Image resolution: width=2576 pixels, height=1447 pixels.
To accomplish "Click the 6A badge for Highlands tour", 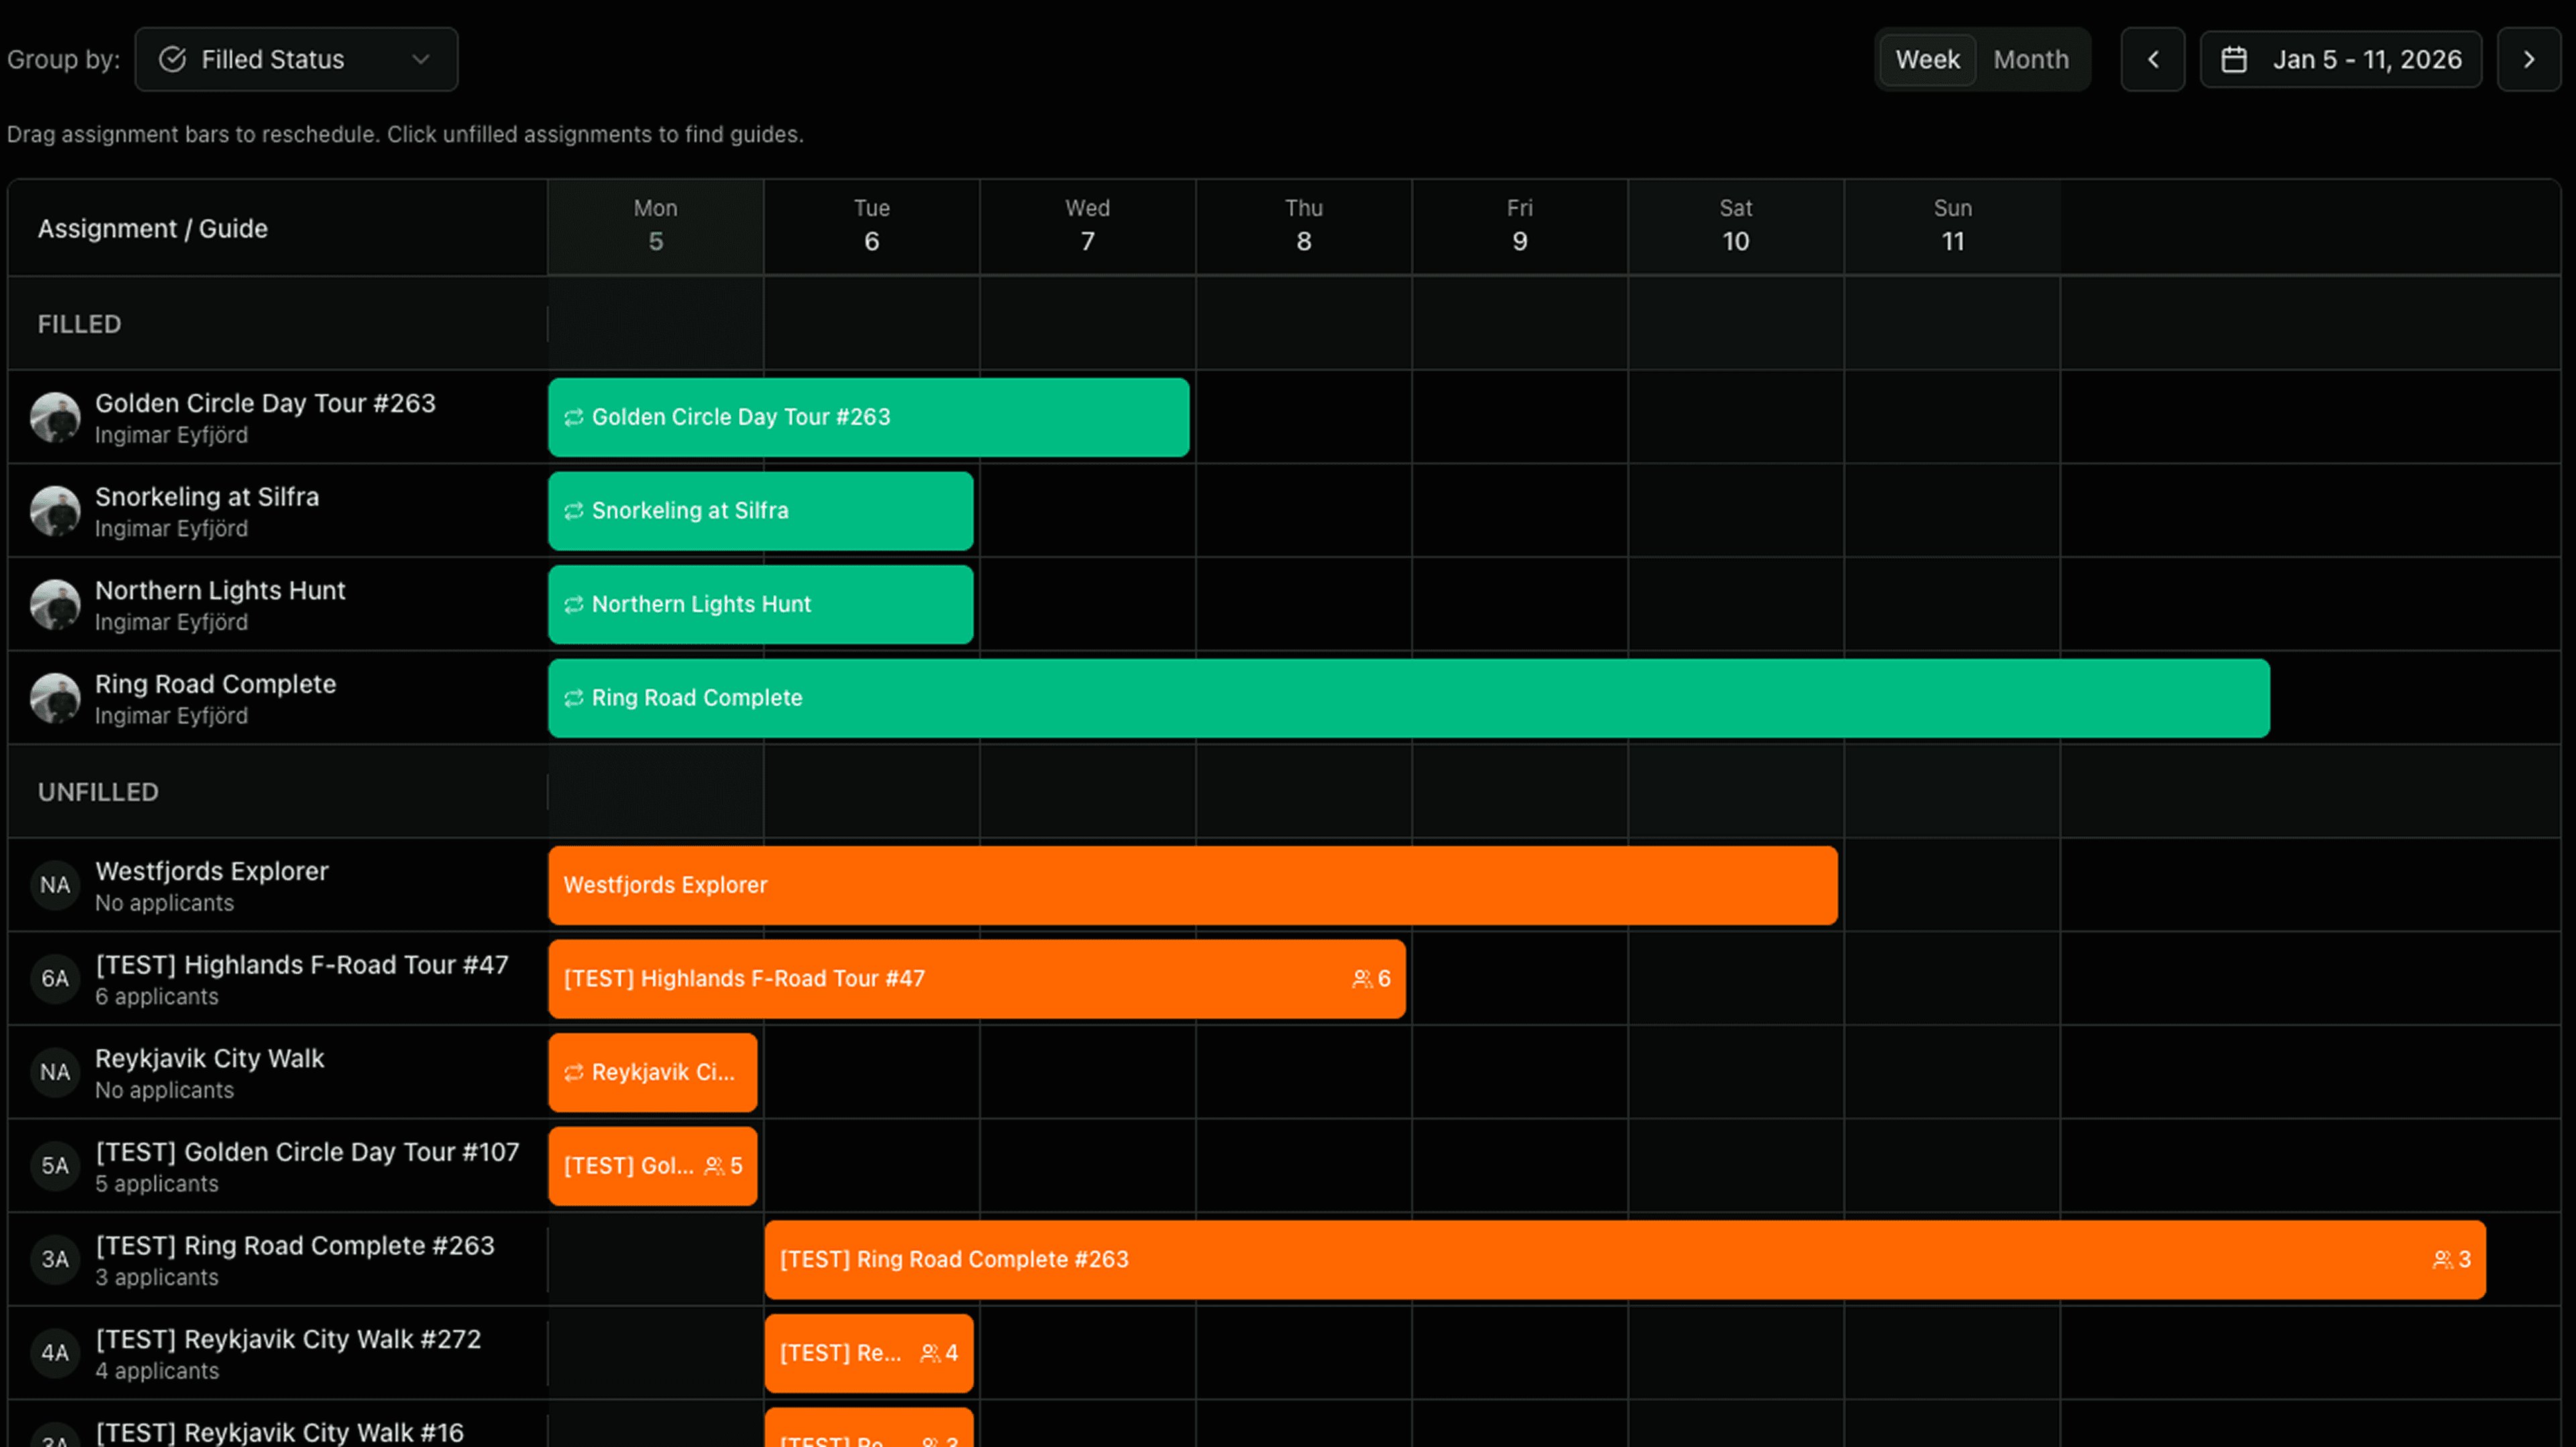I will pos(55,980).
